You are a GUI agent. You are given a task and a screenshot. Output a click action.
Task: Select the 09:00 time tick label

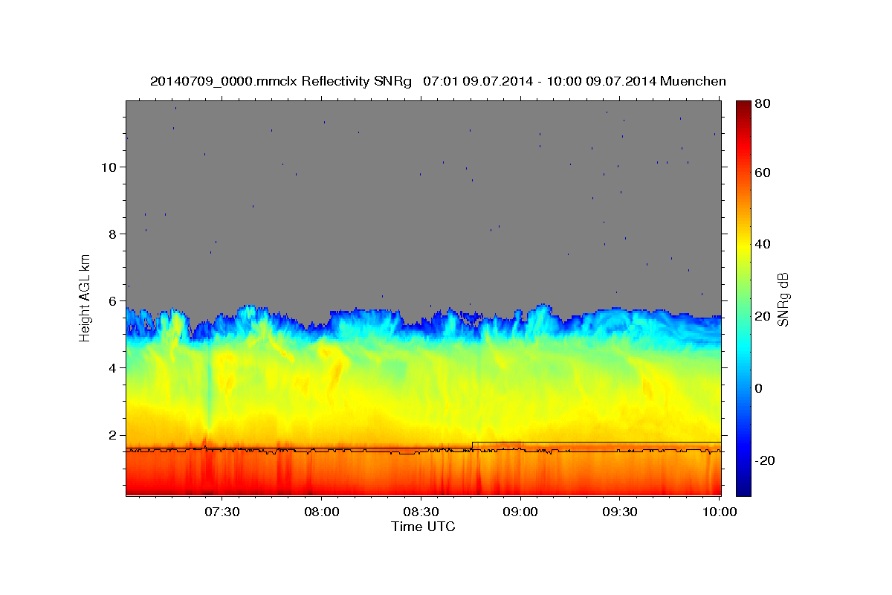pyautogui.click(x=520, y=512)
